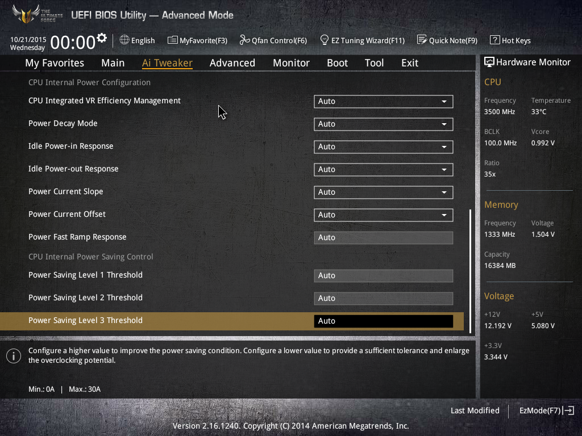The height and width of the screenshot is (436, 582).
Task: Click memory capacity value 16384 MB
Action: point(500,266)
